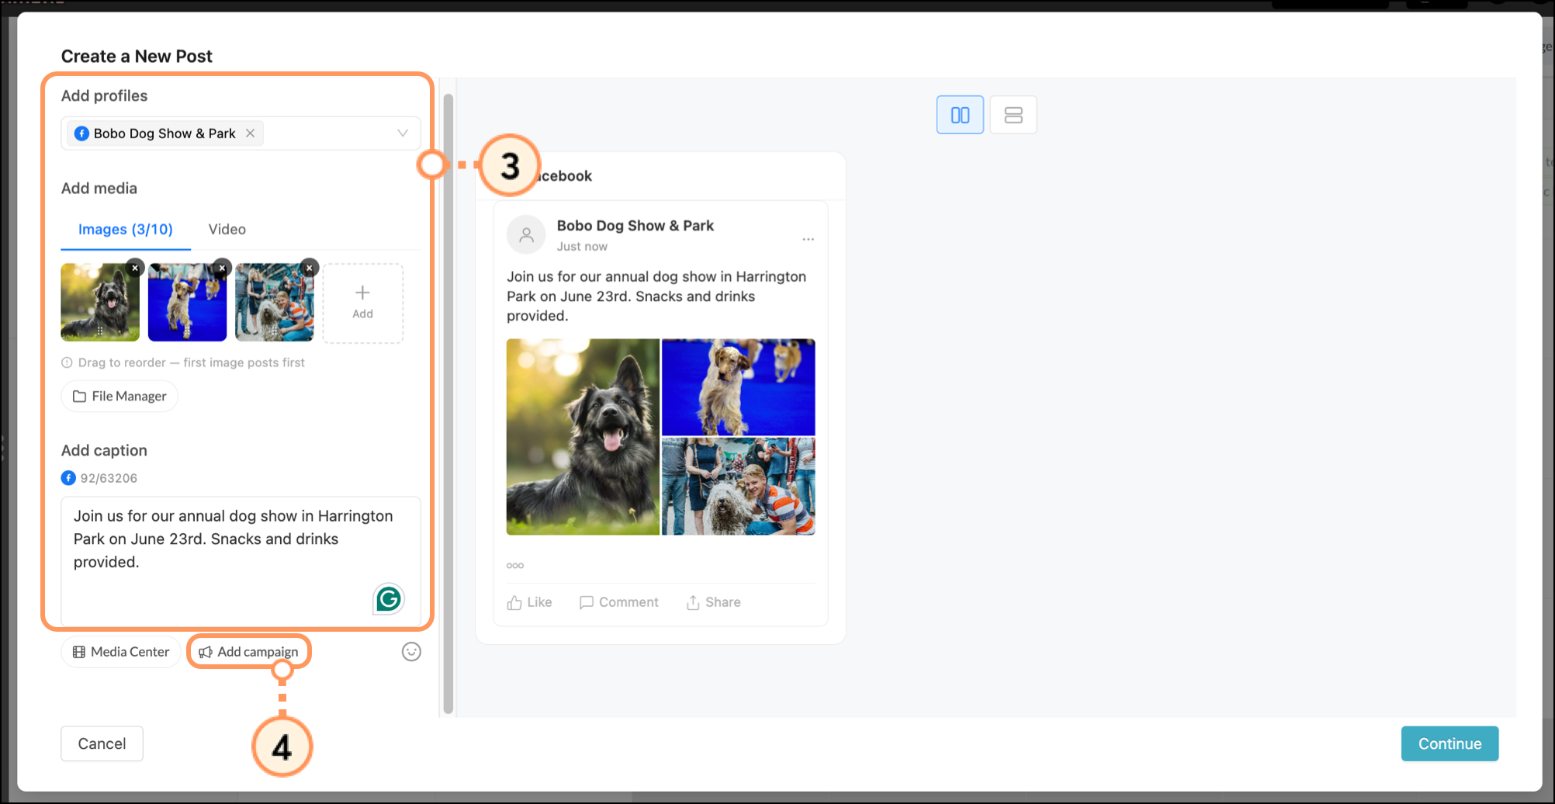Remove the blue-background dog show image
Screen dimensions: 1555x804
point(222,268)
